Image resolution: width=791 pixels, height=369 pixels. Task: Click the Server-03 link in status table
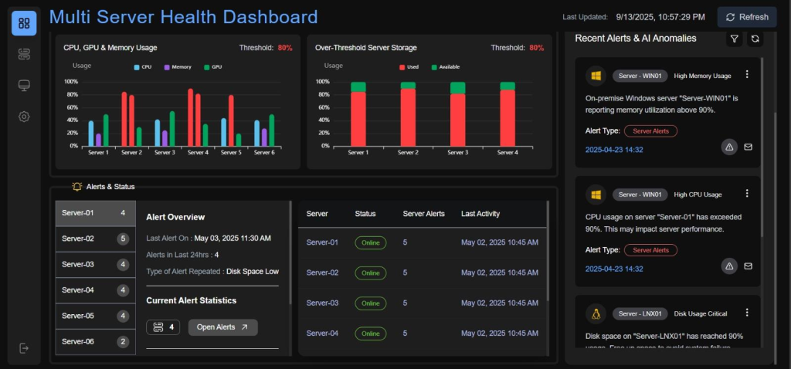322,303
